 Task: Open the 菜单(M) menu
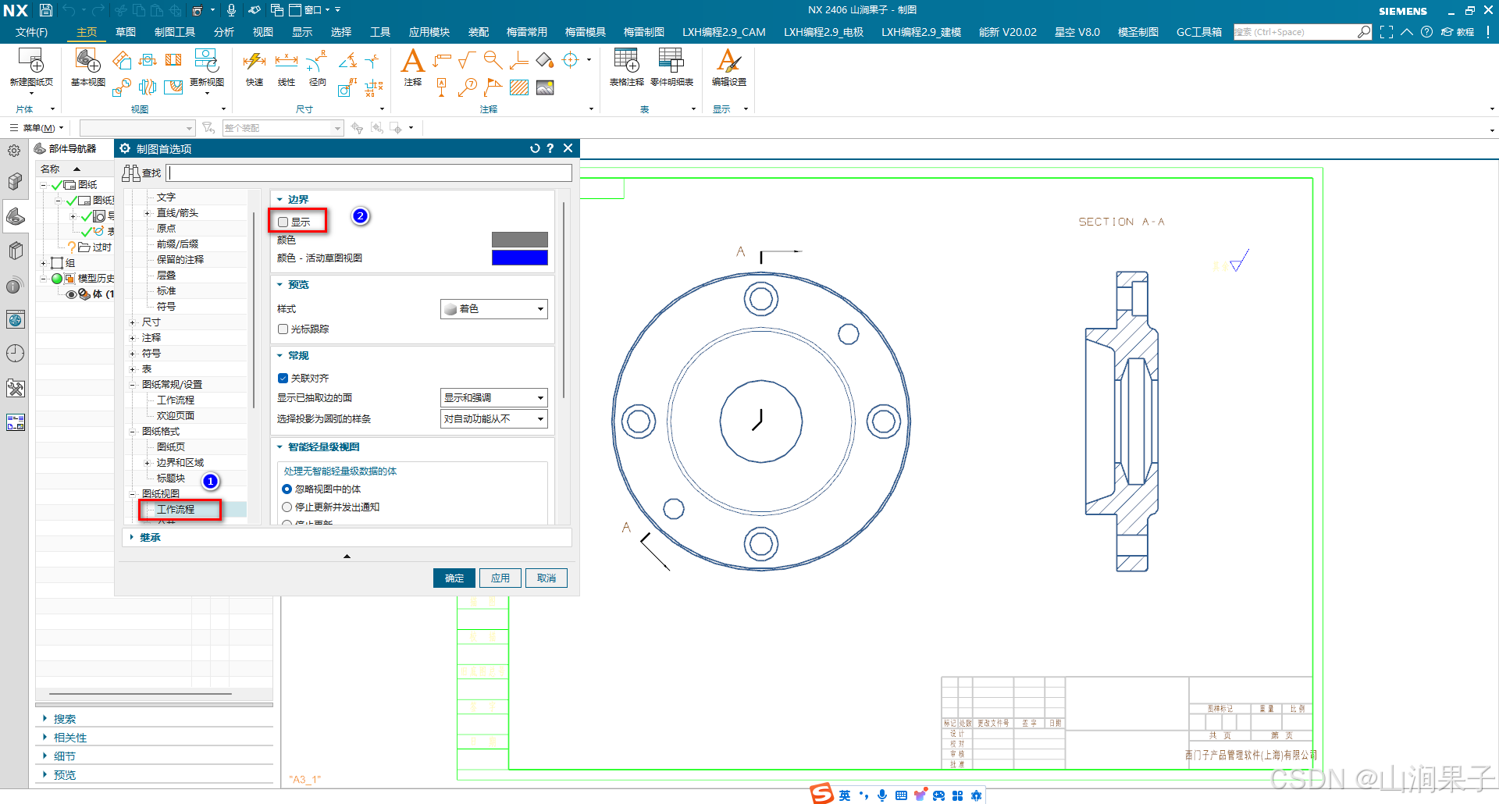click(37, 128)
